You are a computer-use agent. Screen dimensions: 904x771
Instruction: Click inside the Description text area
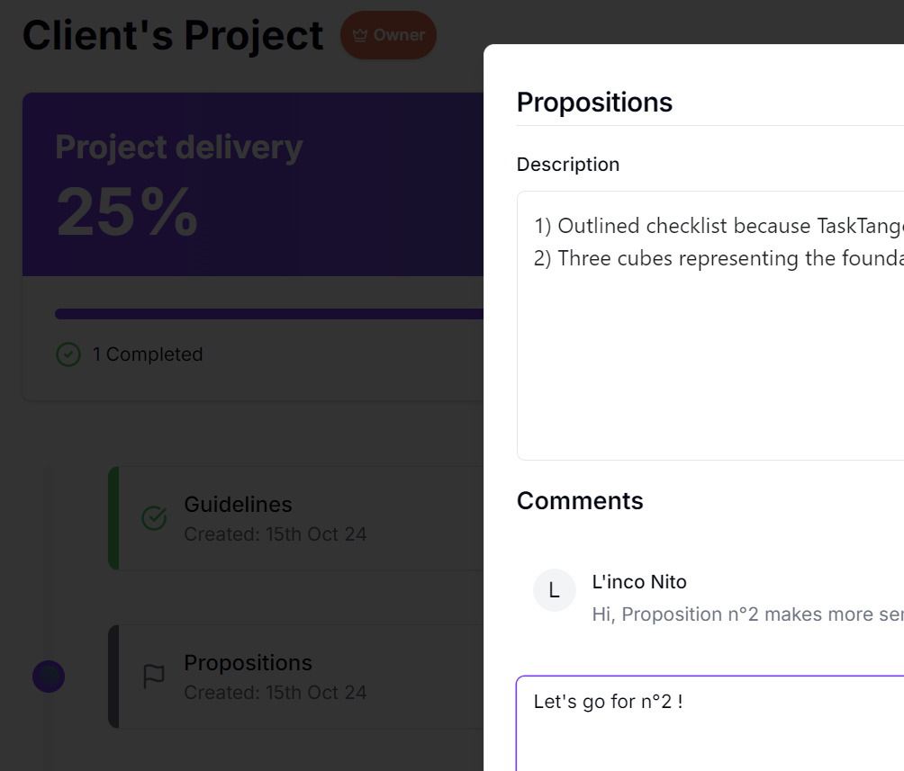point(710,326)
